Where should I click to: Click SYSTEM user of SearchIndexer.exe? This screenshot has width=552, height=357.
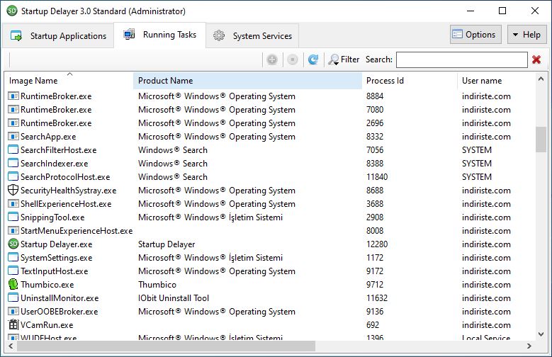point(477,164)
